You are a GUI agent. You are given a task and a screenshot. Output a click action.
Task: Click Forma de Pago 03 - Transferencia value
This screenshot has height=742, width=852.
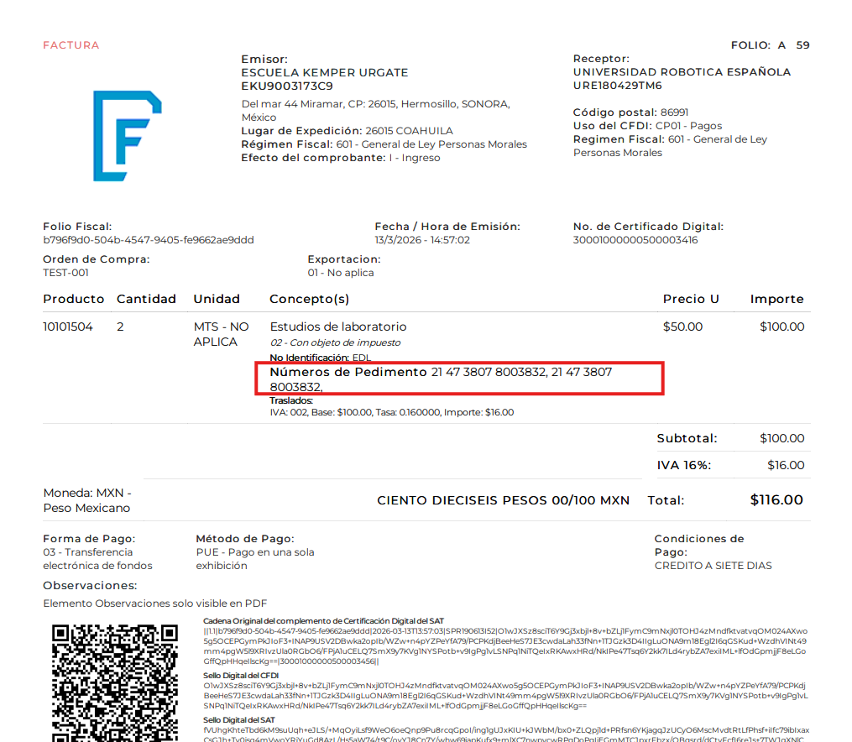click(98, 559)
